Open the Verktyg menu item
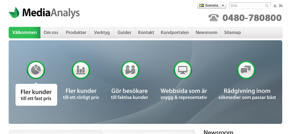Viewport: 292px width, 134px height. pyautogui.click(x=102, y=32)
